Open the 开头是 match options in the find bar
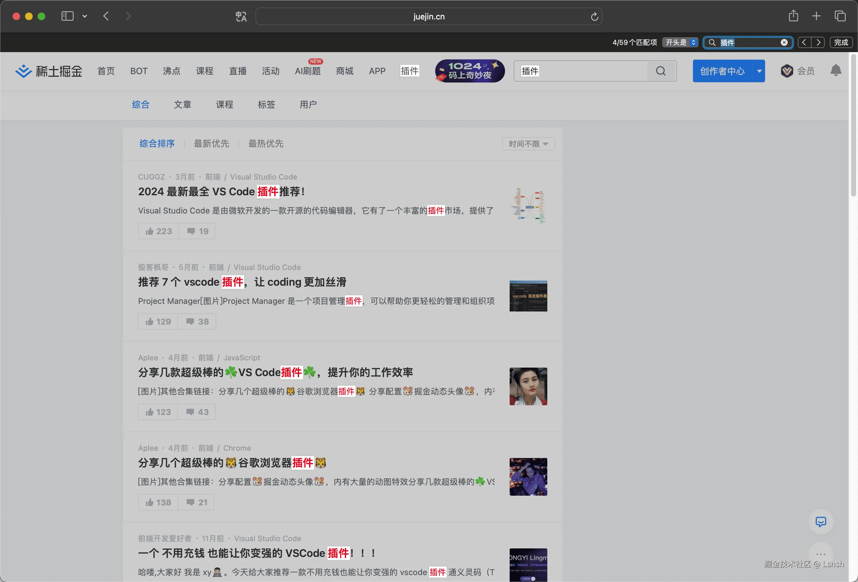 pyautogui.click(x=680, y=42)
